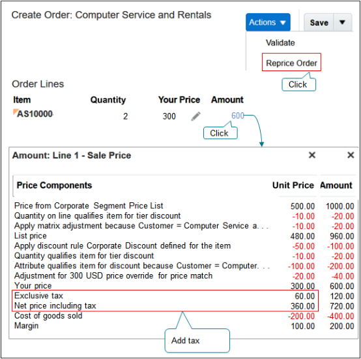Select the Attribute qualifies item for discount row
This screenshot has width=361, height=359.
[184, 266]
